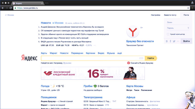Click the browser forward arrow
Viewport: 195px width, 109px height.
[7, 8]
